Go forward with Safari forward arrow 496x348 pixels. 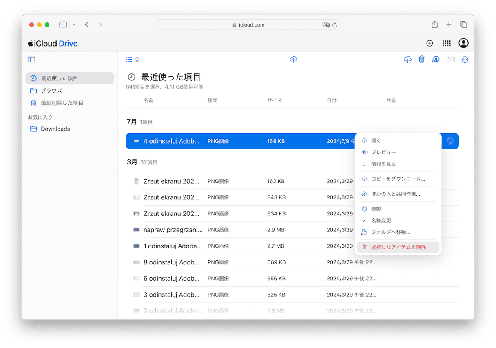click(100, 24)
